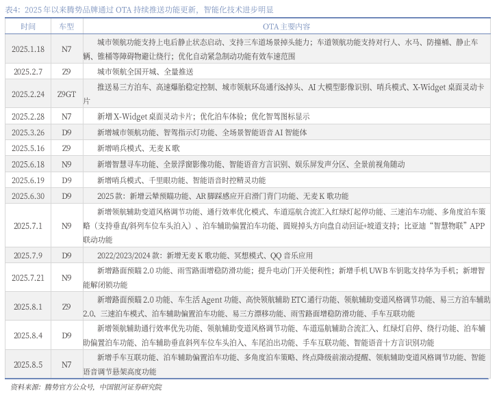Screen dimensions: 499x393
Task: Click the date cell '2025.8.4'
Action: point(28,336)
